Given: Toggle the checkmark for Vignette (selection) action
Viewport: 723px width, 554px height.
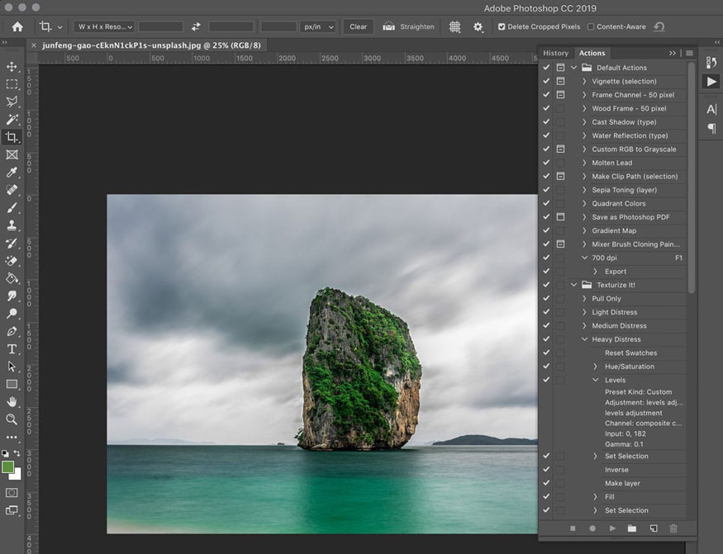Looking at the screenshot, I should point(545,81).
